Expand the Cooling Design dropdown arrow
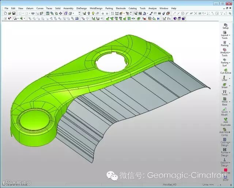Viewport: 234px width, 188px height. click(230, 143)
